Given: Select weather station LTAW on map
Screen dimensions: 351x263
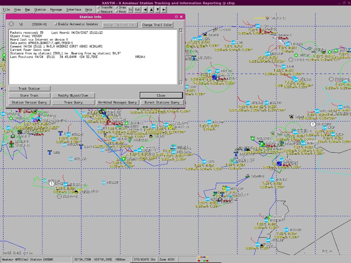Looking at the screenshot, I should tap(283, 66).
